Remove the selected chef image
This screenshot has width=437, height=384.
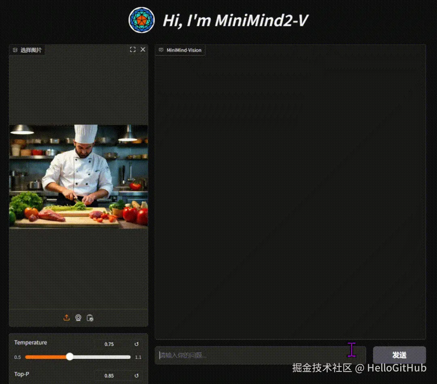143,50
